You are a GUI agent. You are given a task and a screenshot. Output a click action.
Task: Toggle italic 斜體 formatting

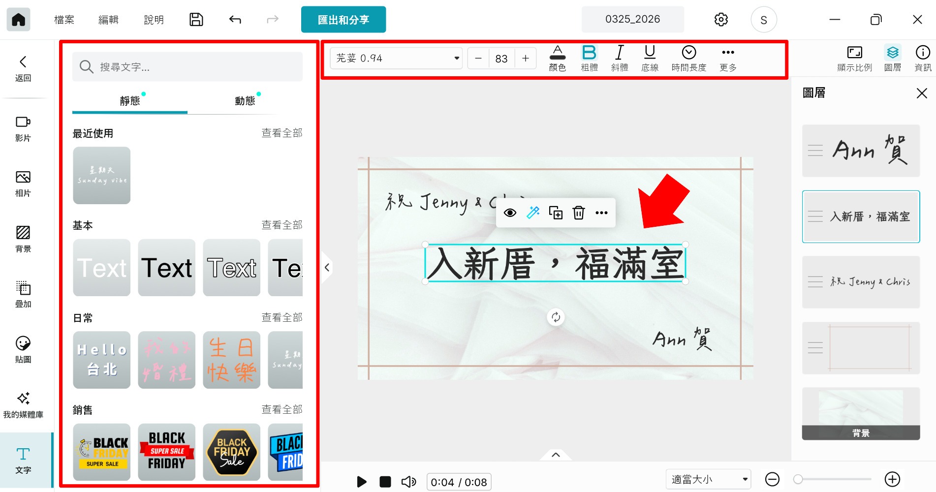619,58
